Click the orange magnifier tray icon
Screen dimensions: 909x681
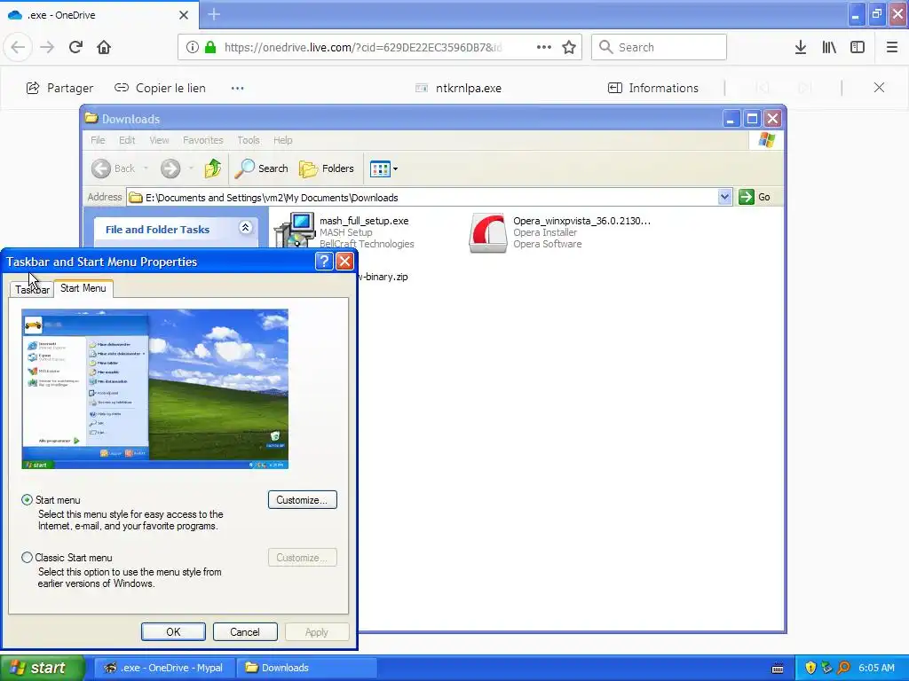tap(843, 668)
